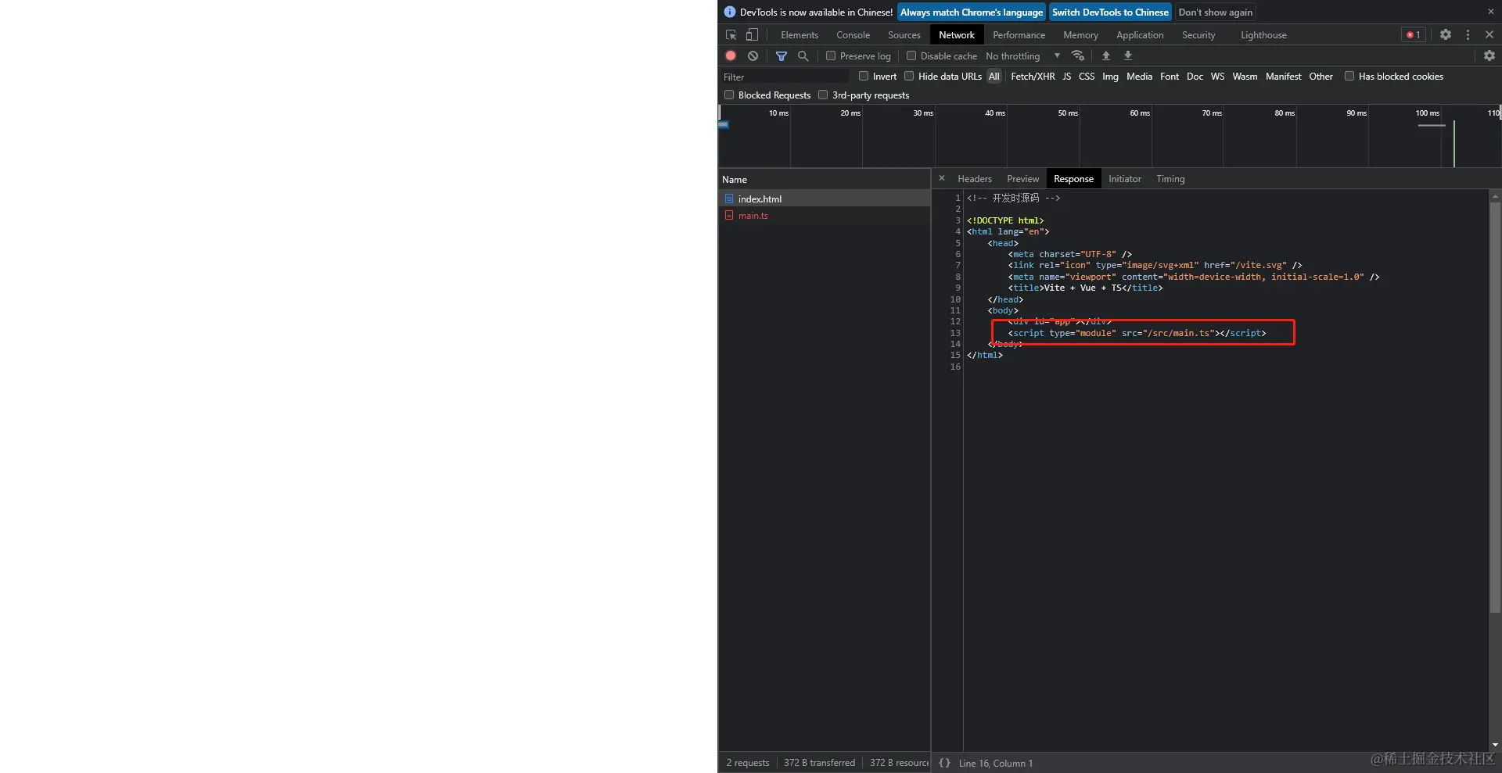Show the request Headers tab

[975, 179]
